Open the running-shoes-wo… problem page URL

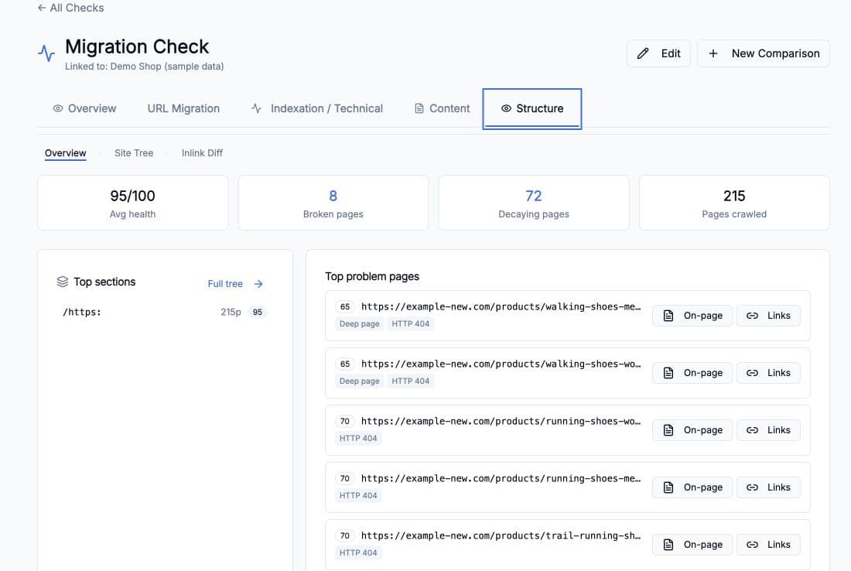coord(501,421)
